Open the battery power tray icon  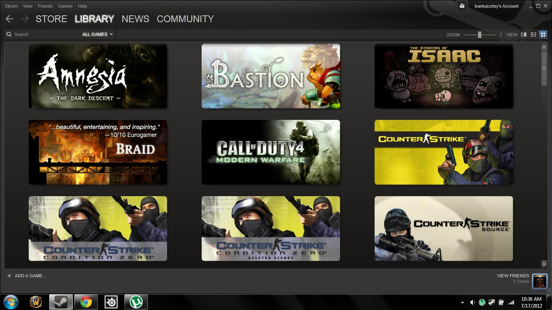[501, 302]
